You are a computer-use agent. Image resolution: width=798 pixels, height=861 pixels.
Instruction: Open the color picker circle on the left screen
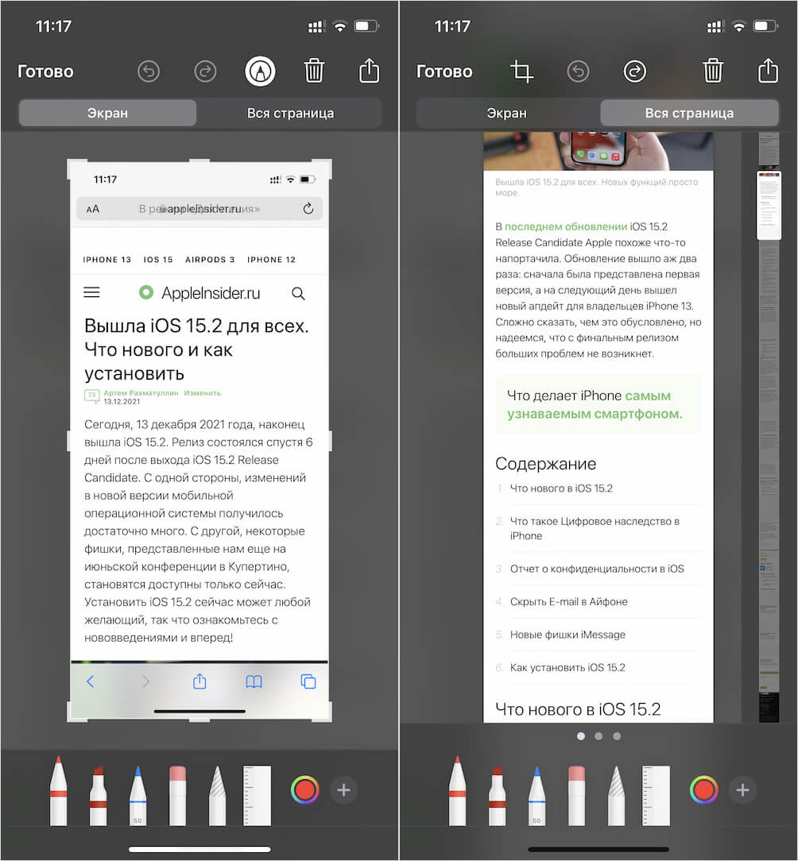[x=304, y=790]
